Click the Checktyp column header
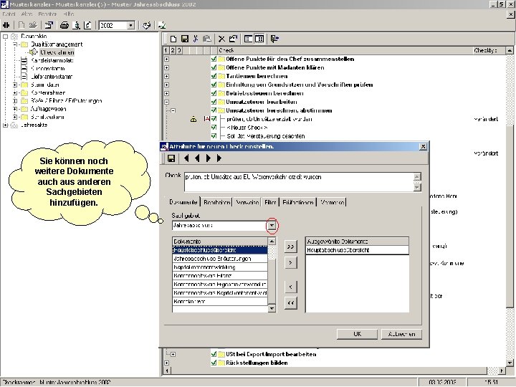The image size is (516, 387). pyautogui.click(x=489, y=50)
